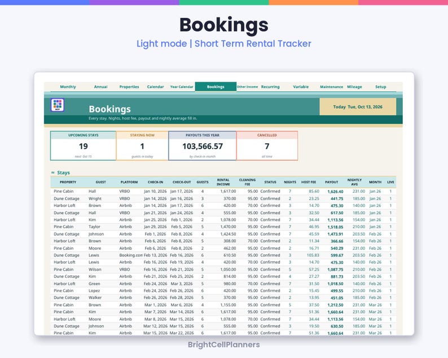Click the CHECK-OUT column header

click(182, 182)
